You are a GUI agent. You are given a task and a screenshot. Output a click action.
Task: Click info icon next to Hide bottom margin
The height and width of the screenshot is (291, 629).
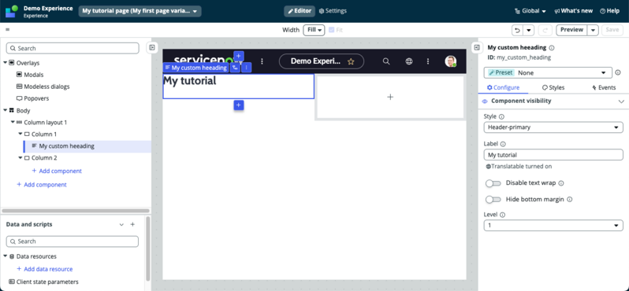(x=570, y=199)
